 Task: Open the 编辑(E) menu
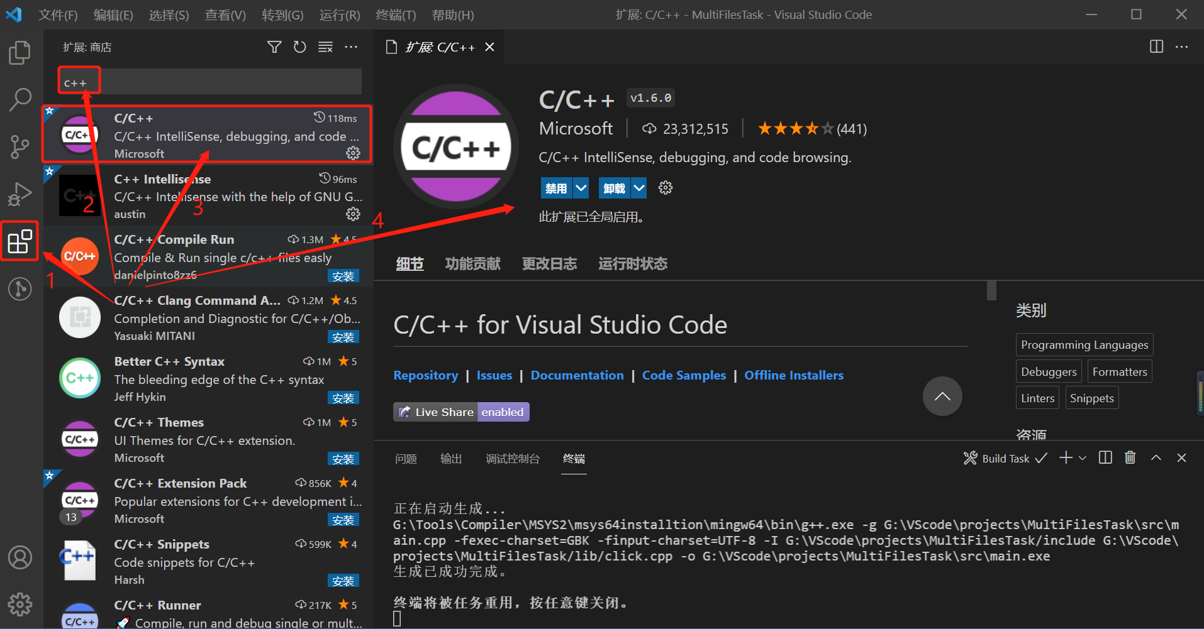click(113, 14)
